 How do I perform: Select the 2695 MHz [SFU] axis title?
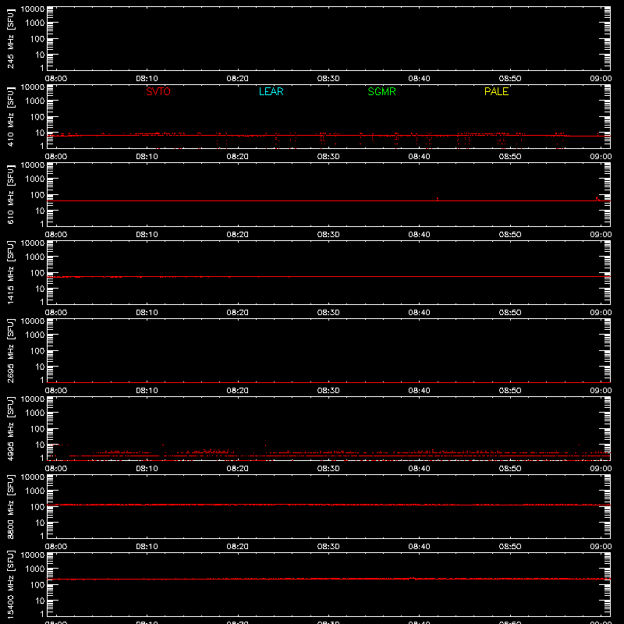[x=10, y=350]
